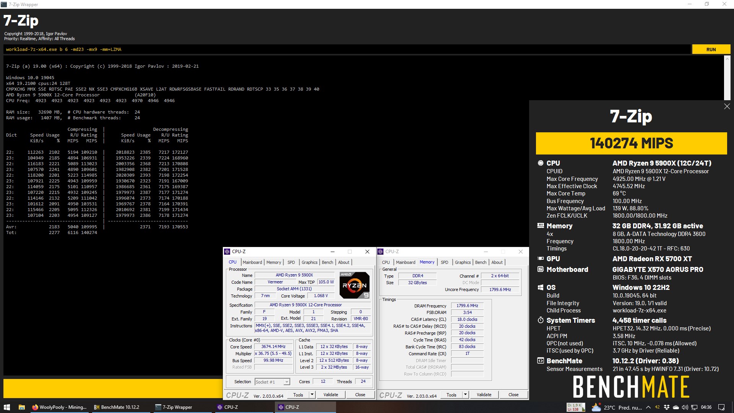This screenshot has width=734, height=413.
Task: Click the OS Windows logo icon
Action: 541,287
